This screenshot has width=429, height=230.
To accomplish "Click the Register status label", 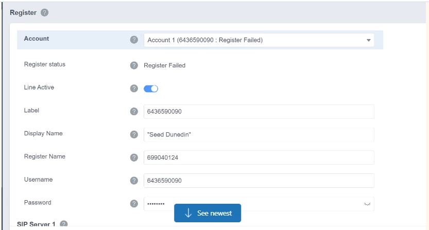I will (45, 64).
